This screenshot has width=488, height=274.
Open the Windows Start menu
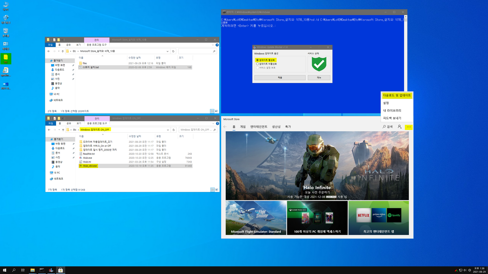coord(5,270)
